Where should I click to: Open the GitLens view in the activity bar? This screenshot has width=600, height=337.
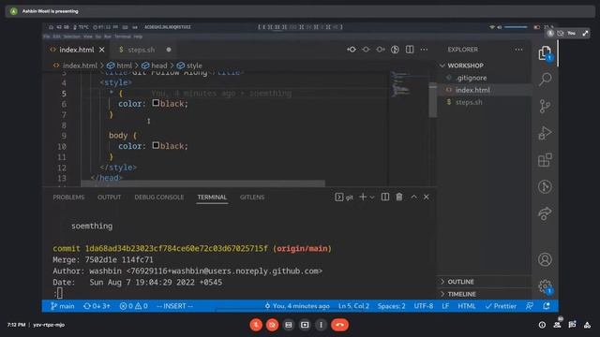(x=545, y=186)
